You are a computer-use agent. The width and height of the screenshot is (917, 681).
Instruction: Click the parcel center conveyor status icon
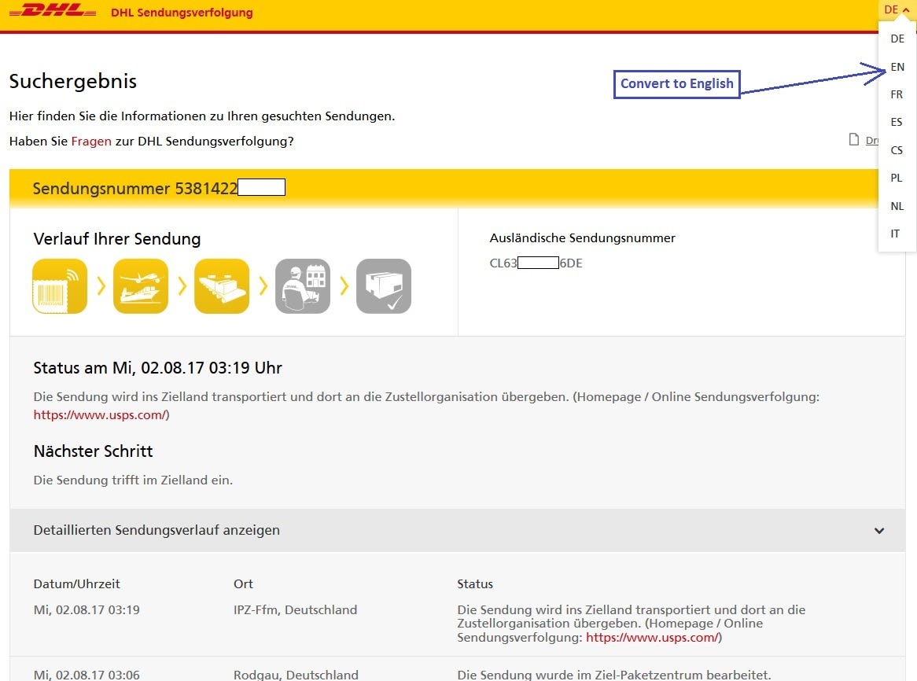coord(222,285)
